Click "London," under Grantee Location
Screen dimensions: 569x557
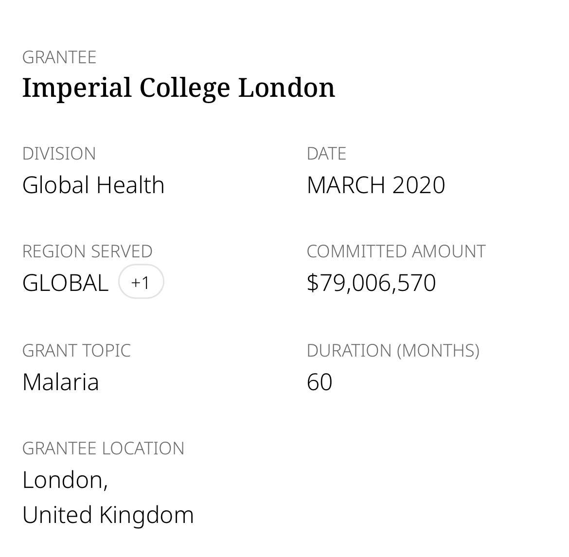point(65,480)
